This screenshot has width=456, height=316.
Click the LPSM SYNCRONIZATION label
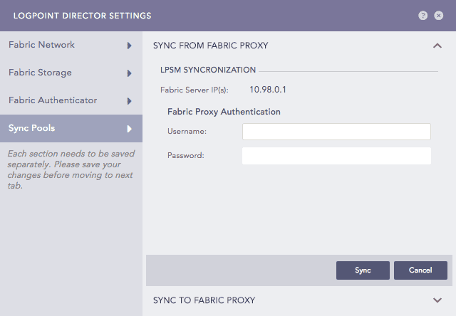tap(208, 70)
